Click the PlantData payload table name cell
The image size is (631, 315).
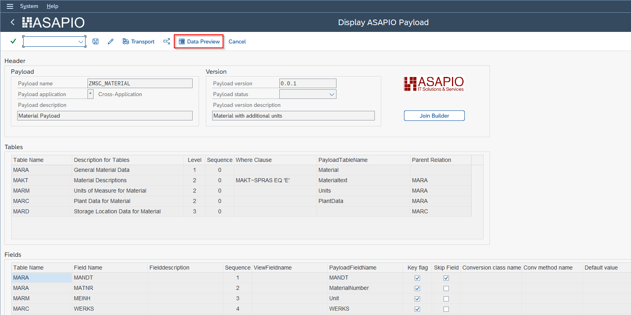[363, 201]
